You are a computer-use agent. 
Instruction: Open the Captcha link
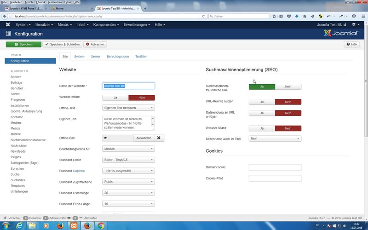click(79, 171)
